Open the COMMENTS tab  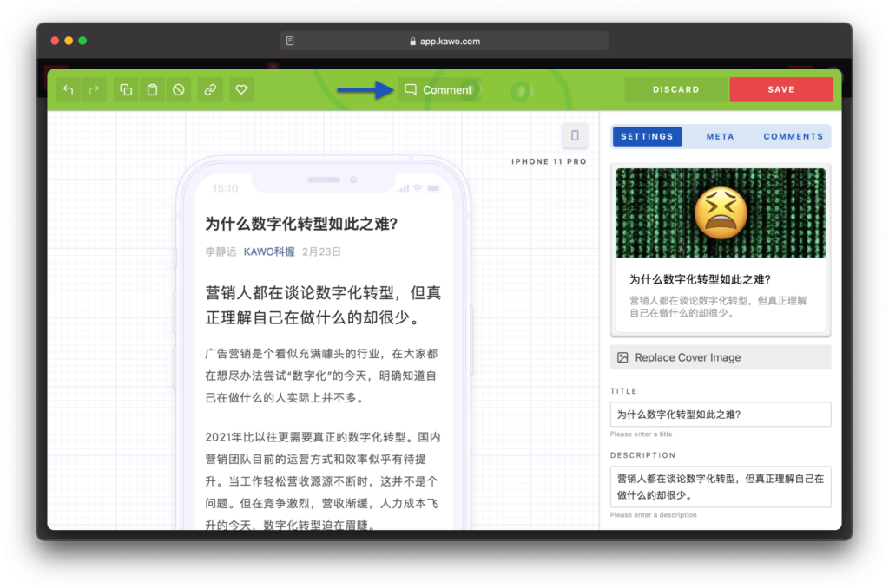click(793, 137)
